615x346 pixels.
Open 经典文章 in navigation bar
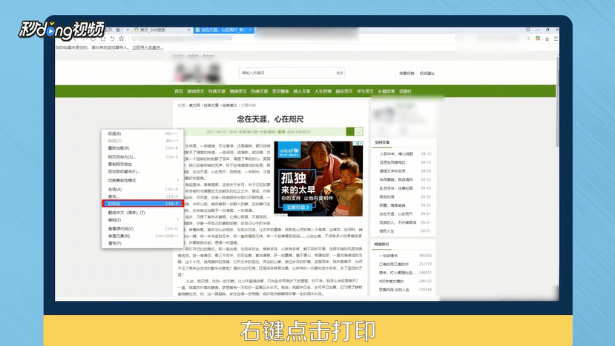pos(217,91)
